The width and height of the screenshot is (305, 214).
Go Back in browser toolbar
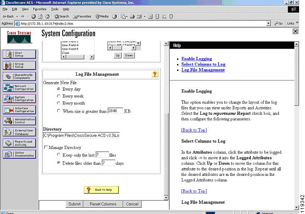(8, 17)
